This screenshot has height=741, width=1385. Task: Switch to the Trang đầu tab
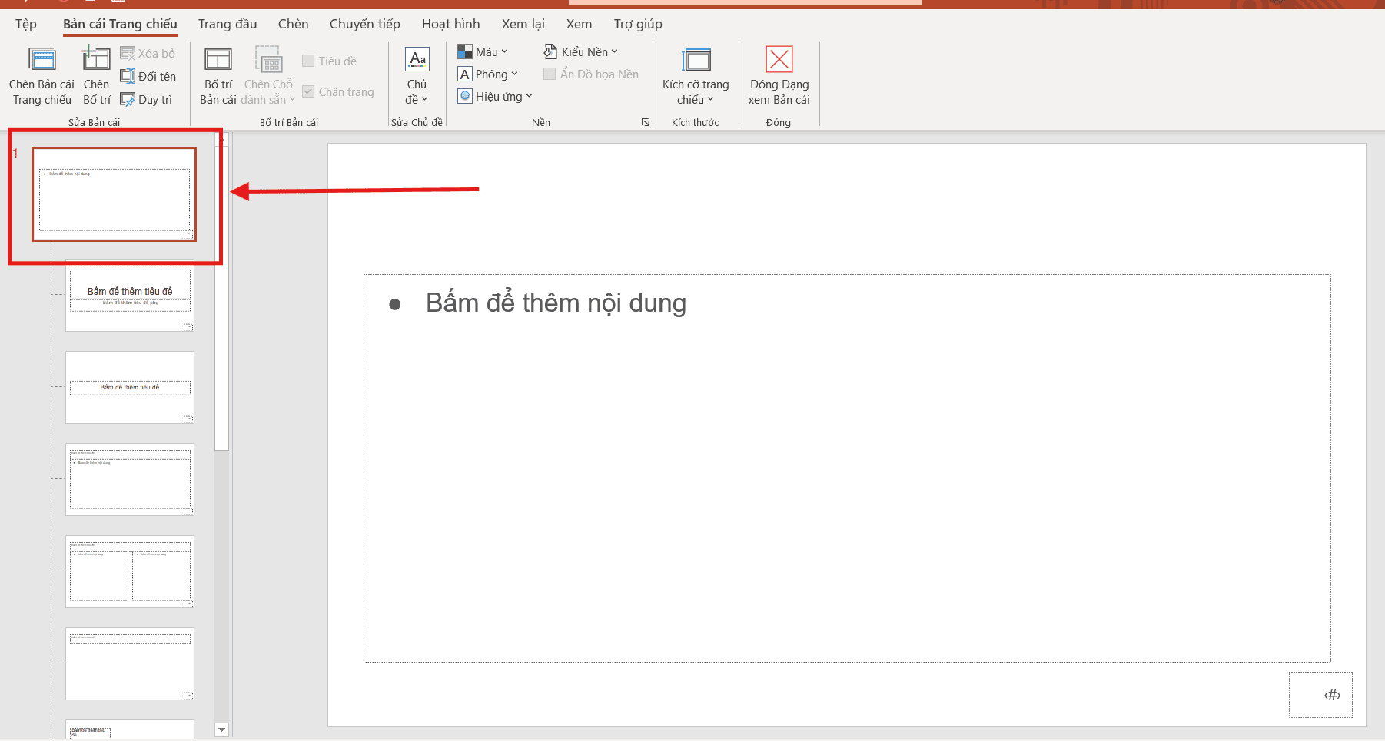pyautogui.click(x=228, y=24)
